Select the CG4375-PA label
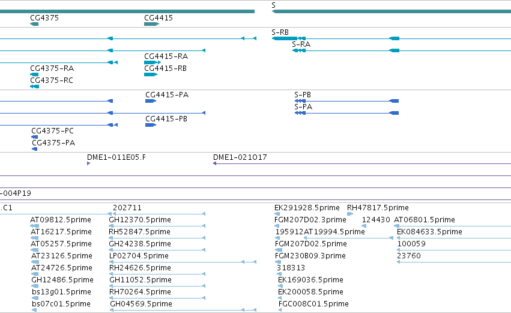The width and height of the screenshot is (511, 313). tap(53, 143)
